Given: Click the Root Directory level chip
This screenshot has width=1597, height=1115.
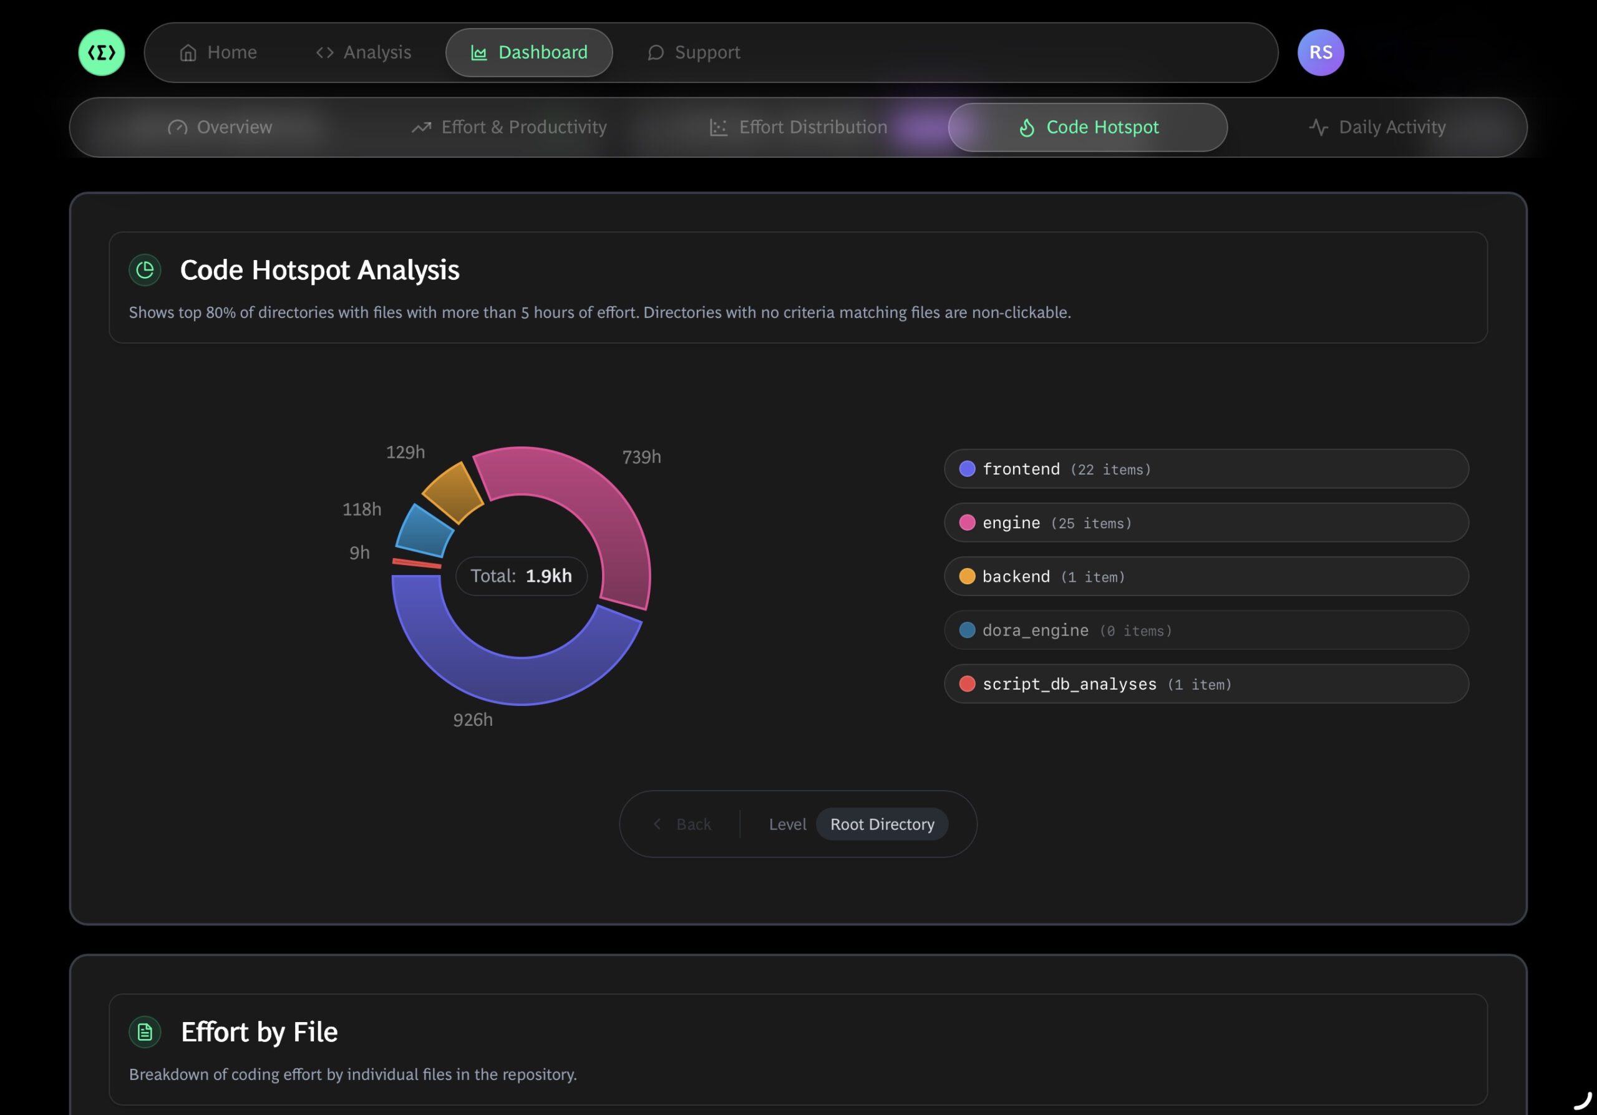Looking at the screenshot, I should [882, 824].
